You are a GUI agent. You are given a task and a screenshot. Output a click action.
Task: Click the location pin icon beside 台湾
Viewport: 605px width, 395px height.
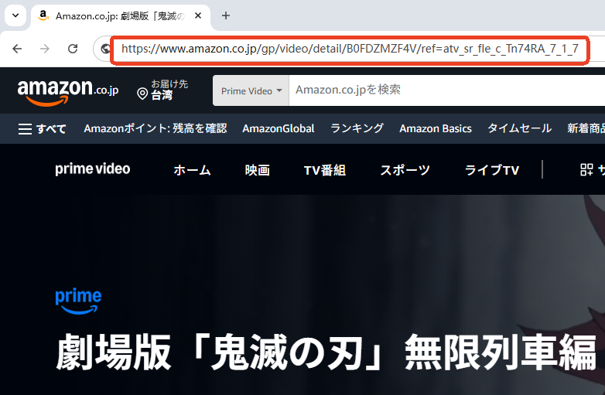[x=142, y=94]
